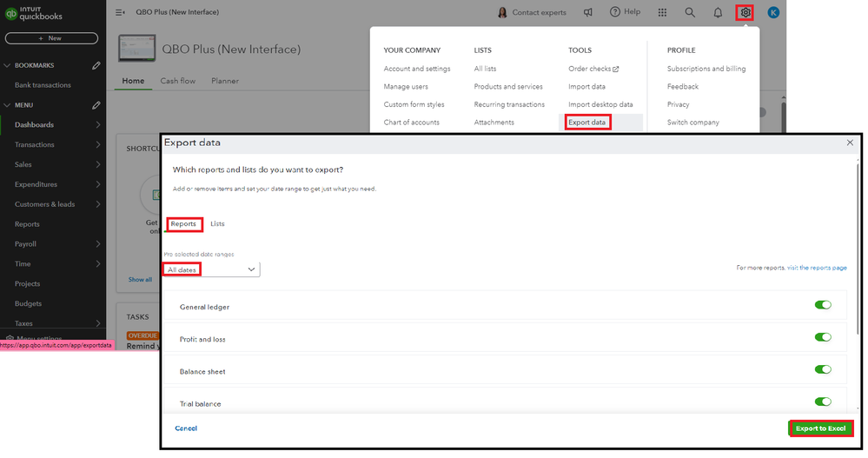This screenshot has height=458, width=868.
Task: Open Privacy in Profile menu
Action: [x=678, y=104]
